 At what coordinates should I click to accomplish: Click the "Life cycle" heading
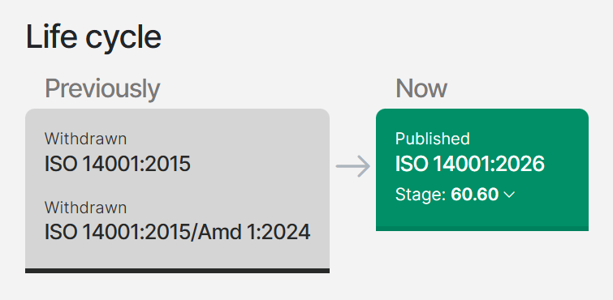[93, 37]
